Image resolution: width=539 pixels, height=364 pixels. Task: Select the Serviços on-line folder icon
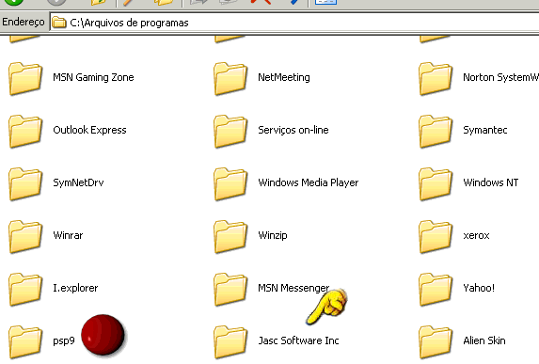tap(230, 131)
